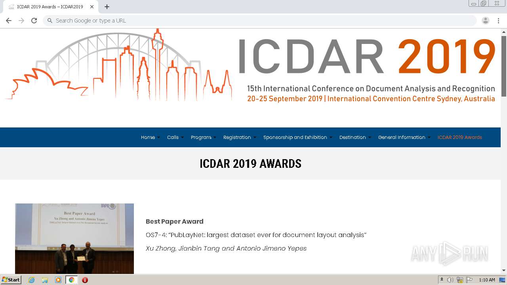Viewport: 507px width, 285px height.
Task: Open the Program menu item
Action: [201, 137]
